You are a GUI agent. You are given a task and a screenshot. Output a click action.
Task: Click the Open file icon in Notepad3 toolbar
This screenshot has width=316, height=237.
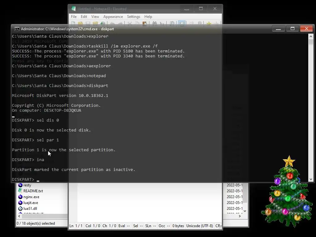[x=81, y=23]
